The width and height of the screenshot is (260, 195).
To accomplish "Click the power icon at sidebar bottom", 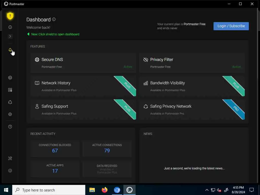I will [10, 171].
